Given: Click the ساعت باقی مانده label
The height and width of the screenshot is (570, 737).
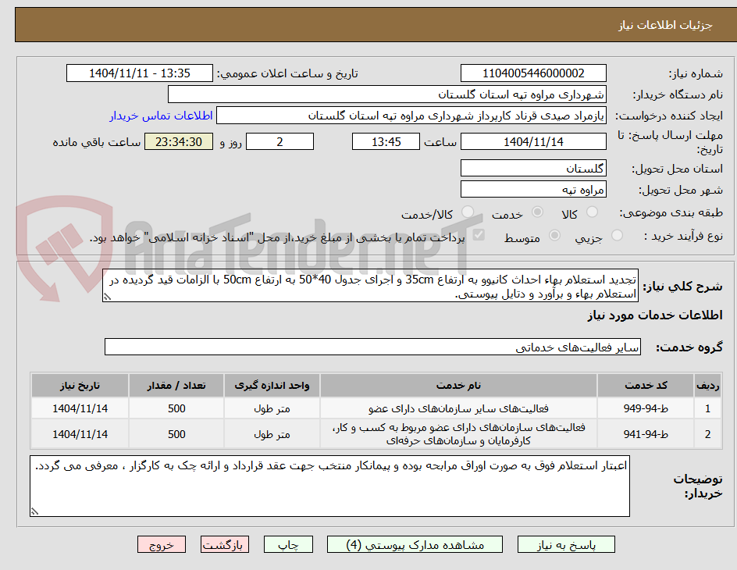Looking at the screenshot, I should (96, 142).
